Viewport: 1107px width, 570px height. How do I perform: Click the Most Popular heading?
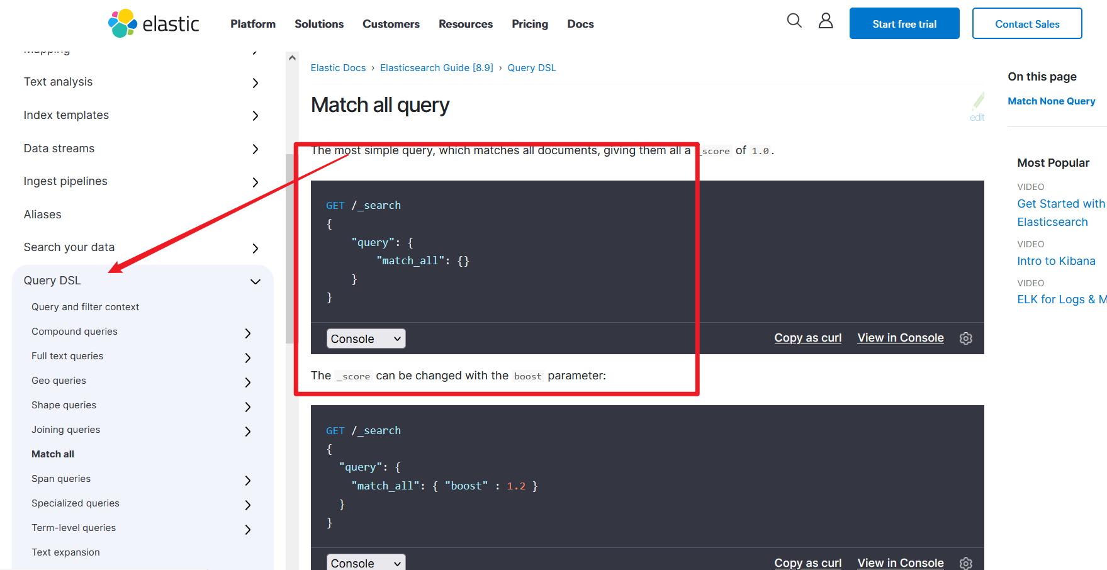(1053, 163)
